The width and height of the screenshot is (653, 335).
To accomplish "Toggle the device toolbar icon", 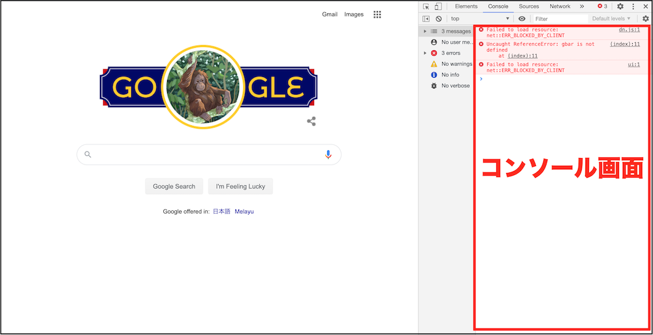I will click(x=438, y=7).
